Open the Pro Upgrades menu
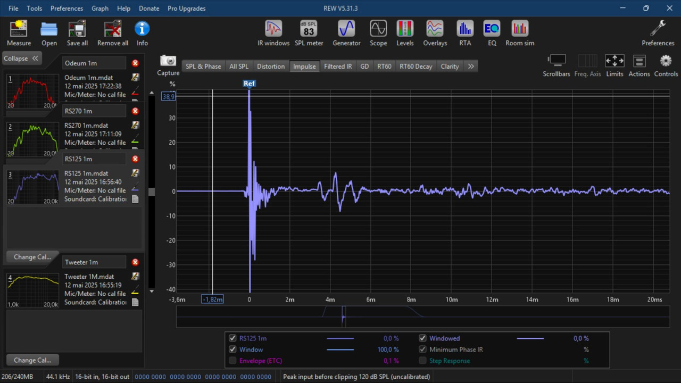The height and width of the screenshot is (383, 681). pos(186,9)
